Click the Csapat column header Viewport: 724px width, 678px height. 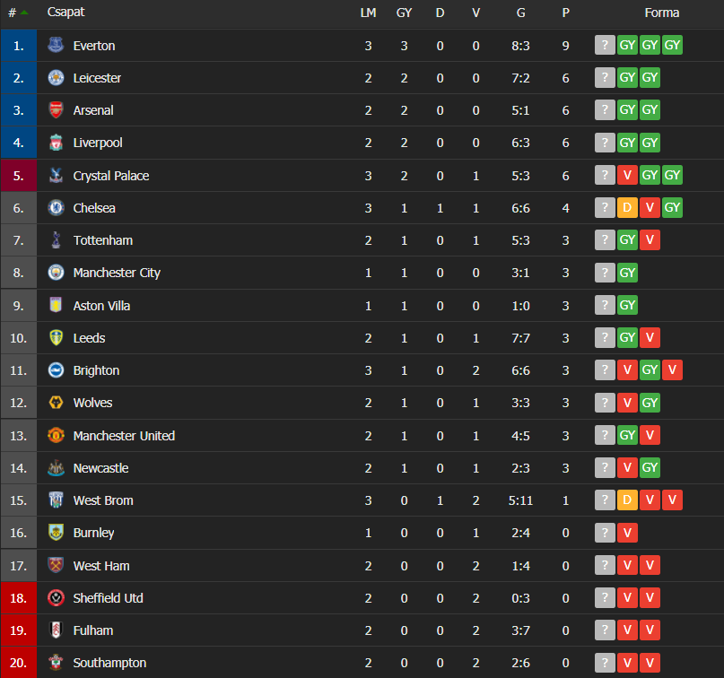(65, 12)
